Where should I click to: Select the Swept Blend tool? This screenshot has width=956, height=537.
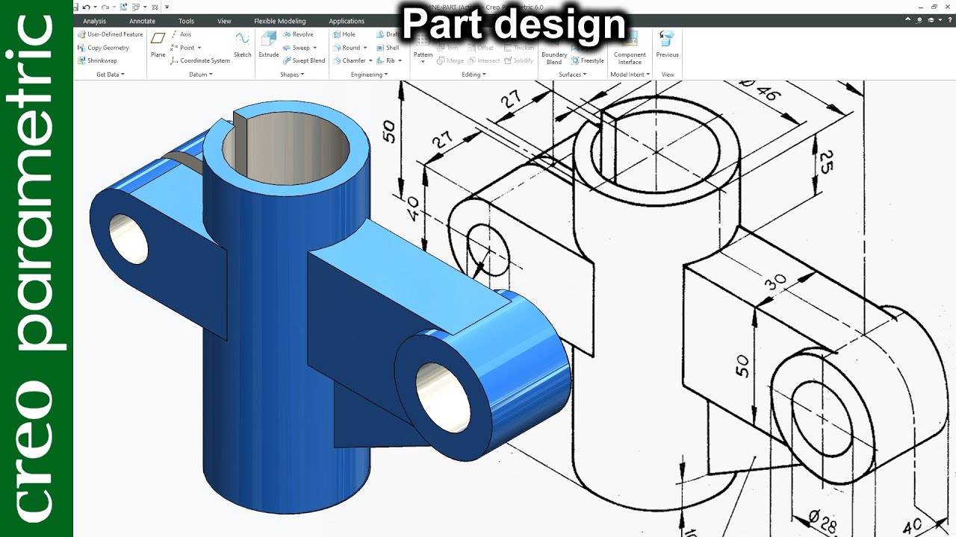(304, 61)
